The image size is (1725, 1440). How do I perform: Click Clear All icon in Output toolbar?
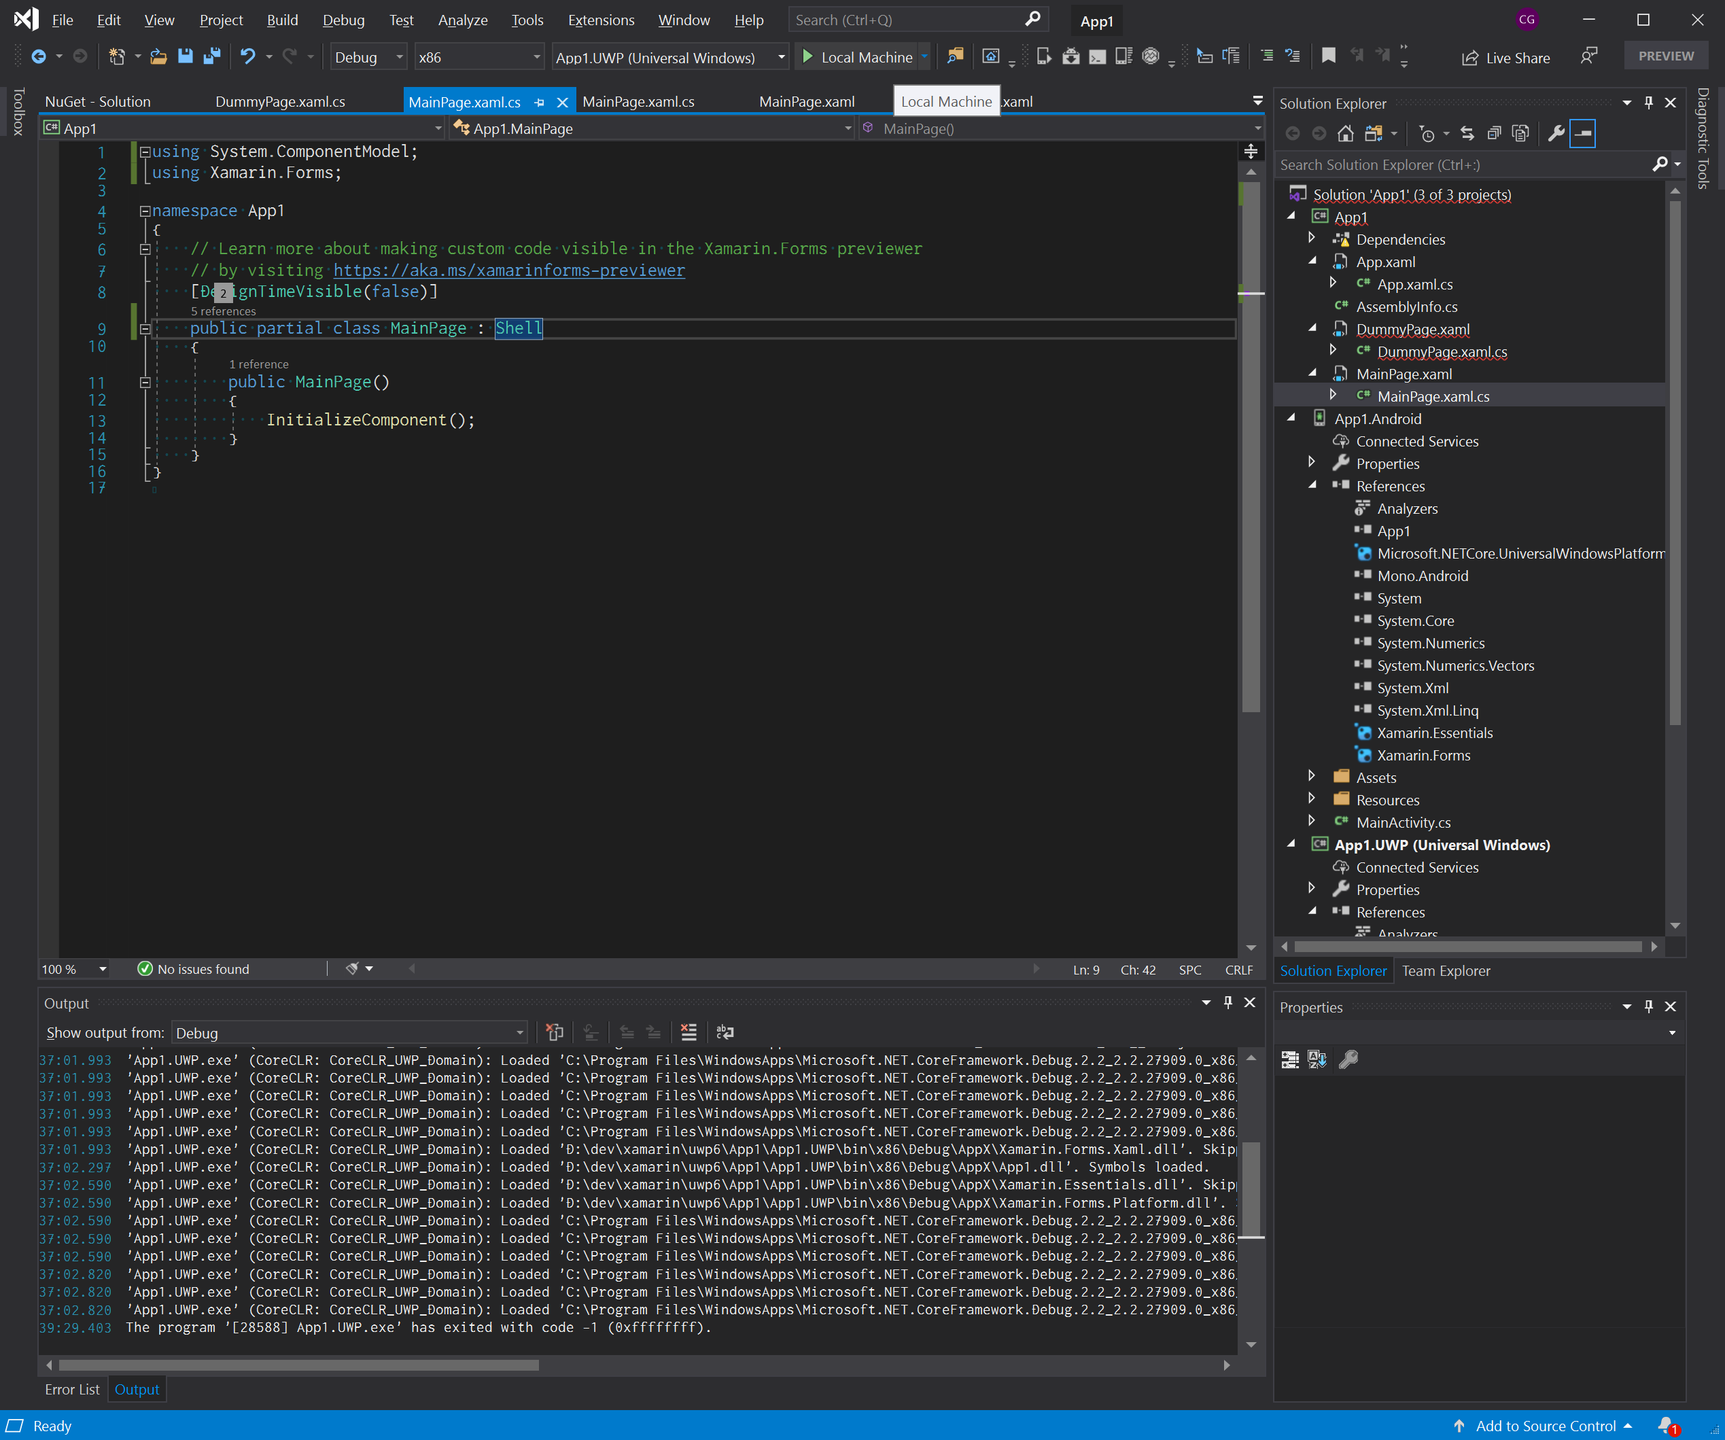pos(689,1032)
